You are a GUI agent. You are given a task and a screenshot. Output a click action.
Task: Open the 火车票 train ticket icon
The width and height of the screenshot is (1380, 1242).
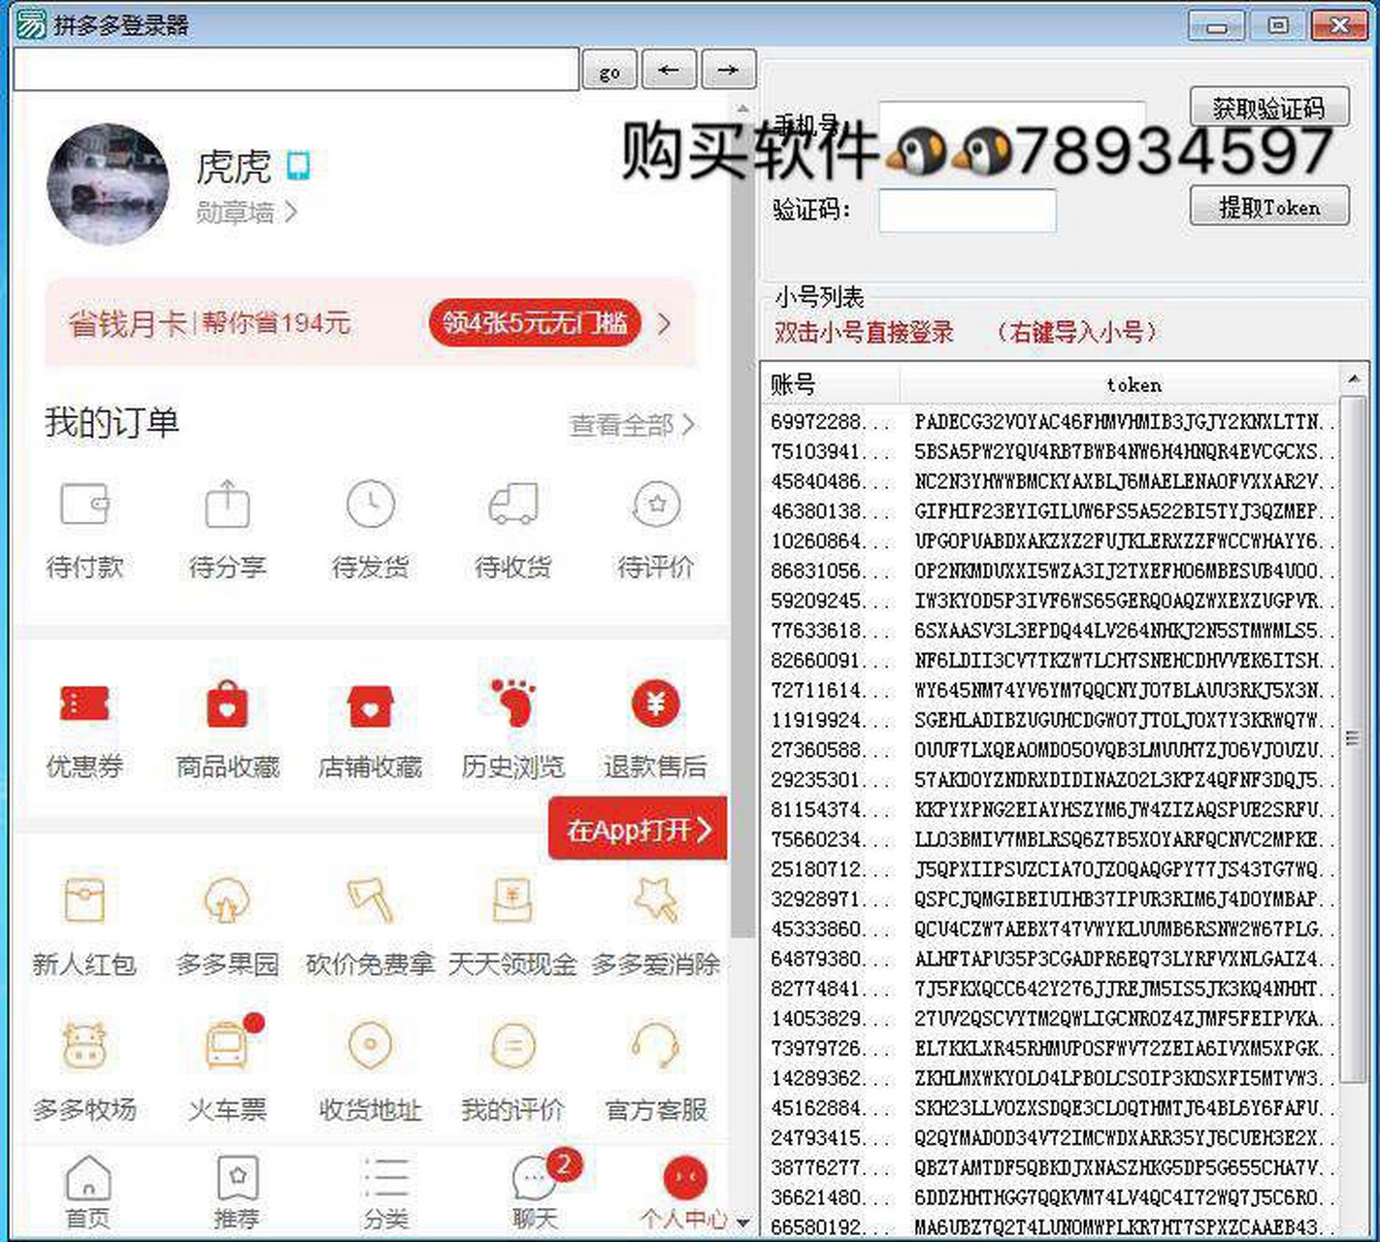(229, 1045)
